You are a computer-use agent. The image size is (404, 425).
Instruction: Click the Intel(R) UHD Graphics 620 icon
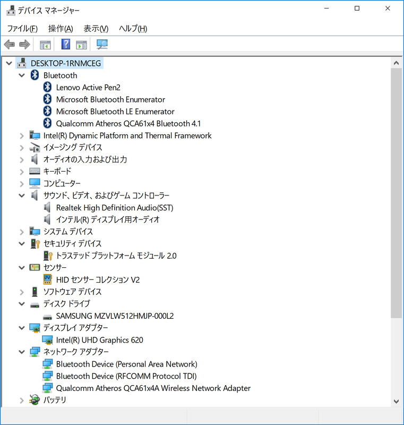click(47, 339)
